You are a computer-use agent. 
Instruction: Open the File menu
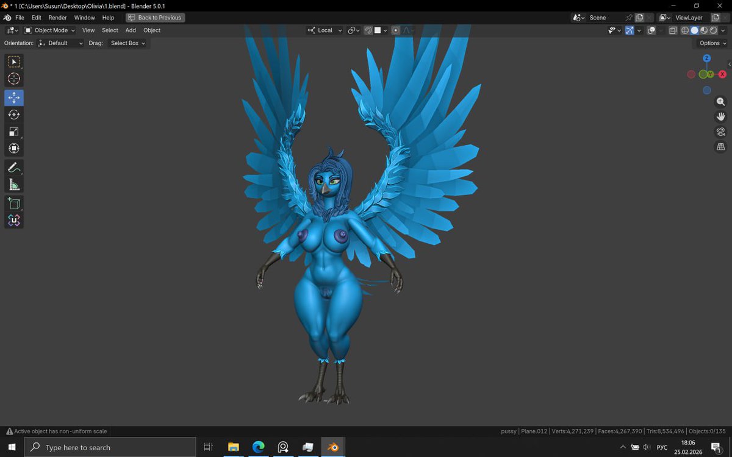(x=20, y=18)
